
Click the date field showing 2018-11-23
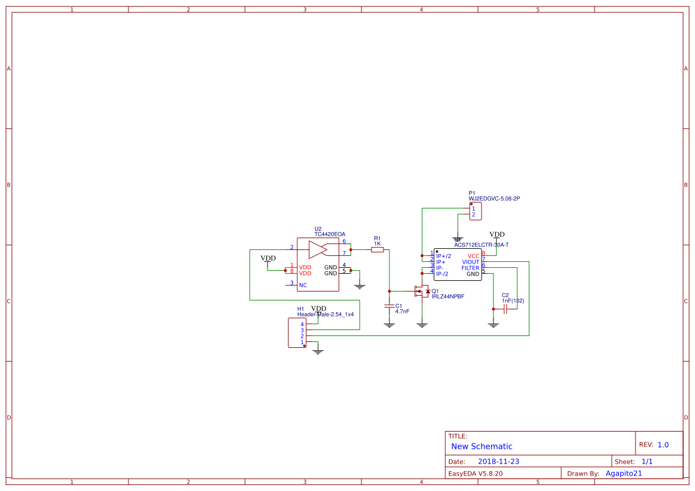498,460
